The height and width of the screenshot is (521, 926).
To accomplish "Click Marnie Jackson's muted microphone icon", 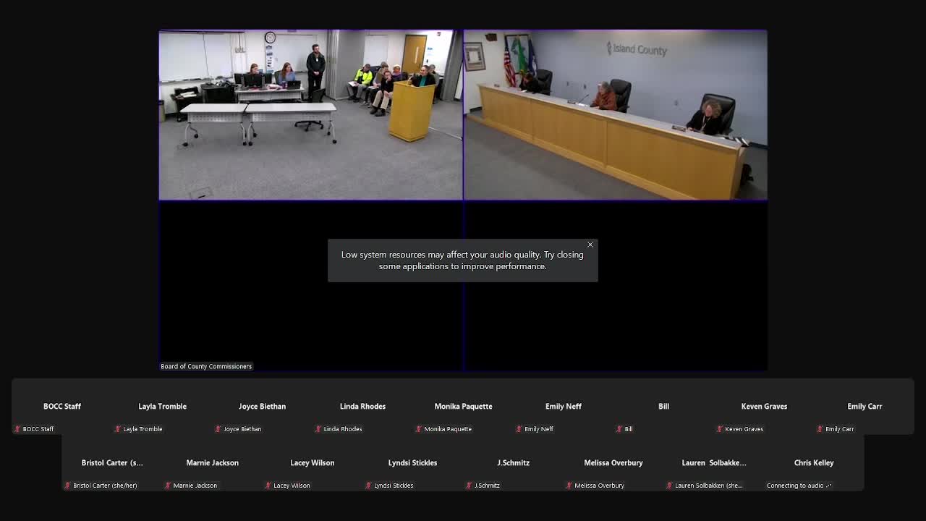I will [x=168, y=486].
